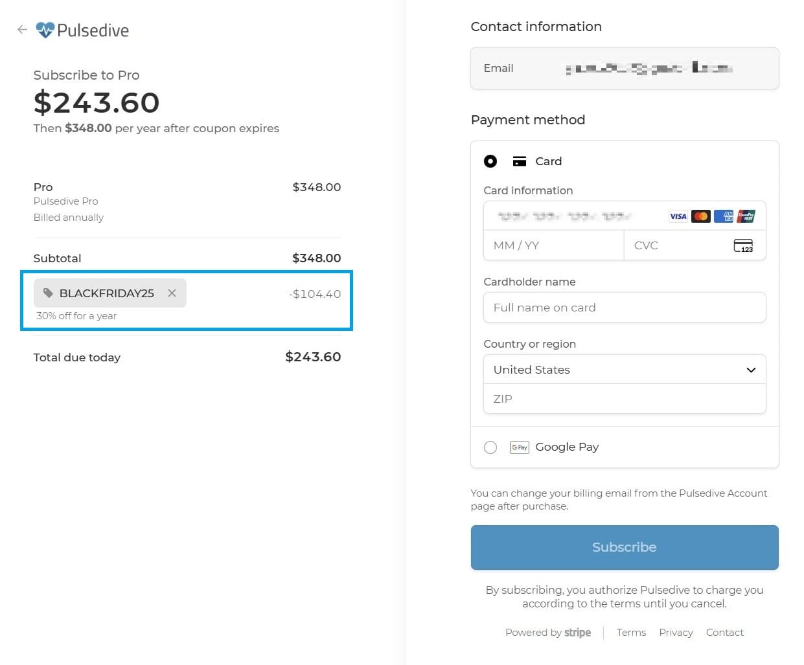Remove the BLACKFRIDAY25 coupon with X
This screenshot has width=804, height=665.
172,293
